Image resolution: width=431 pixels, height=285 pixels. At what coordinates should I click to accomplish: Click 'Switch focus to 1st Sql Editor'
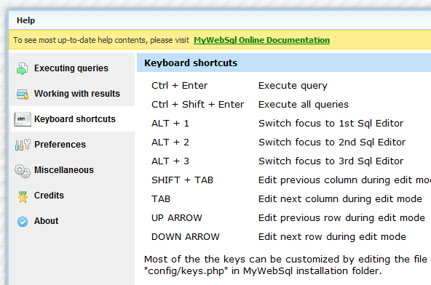click(x=331, y=124)
